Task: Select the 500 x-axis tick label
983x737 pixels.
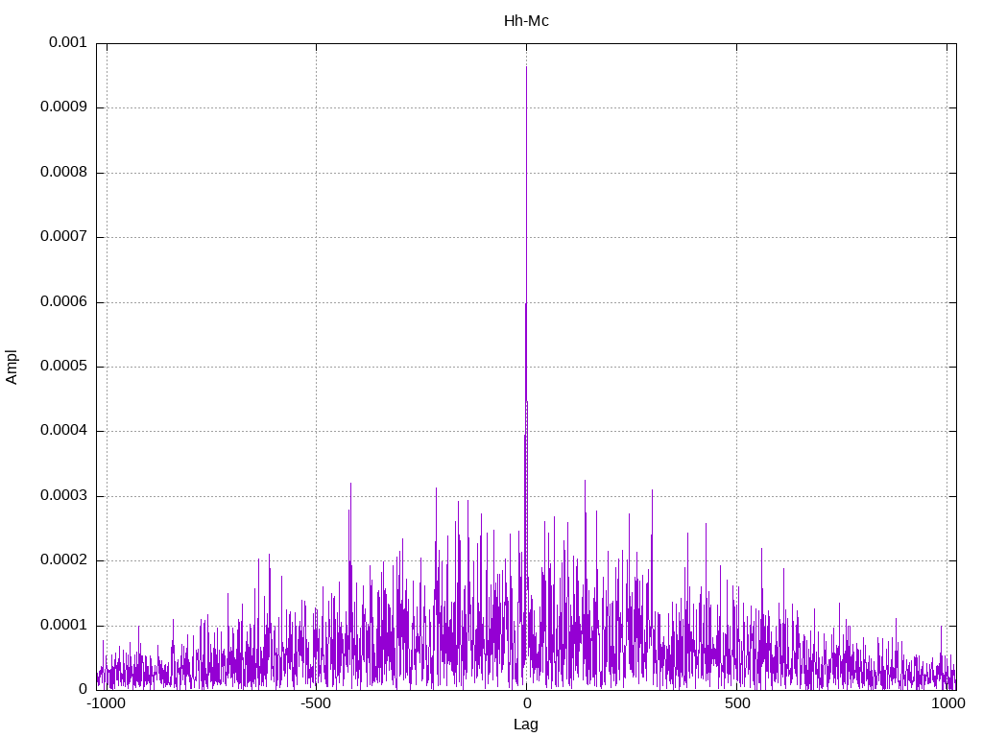Action: coord(736,704)
